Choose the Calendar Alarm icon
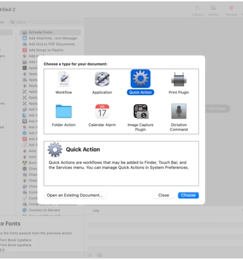 point(102,111)
